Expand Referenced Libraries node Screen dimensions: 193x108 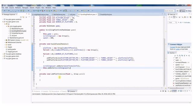5,43
